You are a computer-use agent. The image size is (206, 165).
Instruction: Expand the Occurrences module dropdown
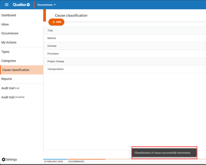(46, 5)
